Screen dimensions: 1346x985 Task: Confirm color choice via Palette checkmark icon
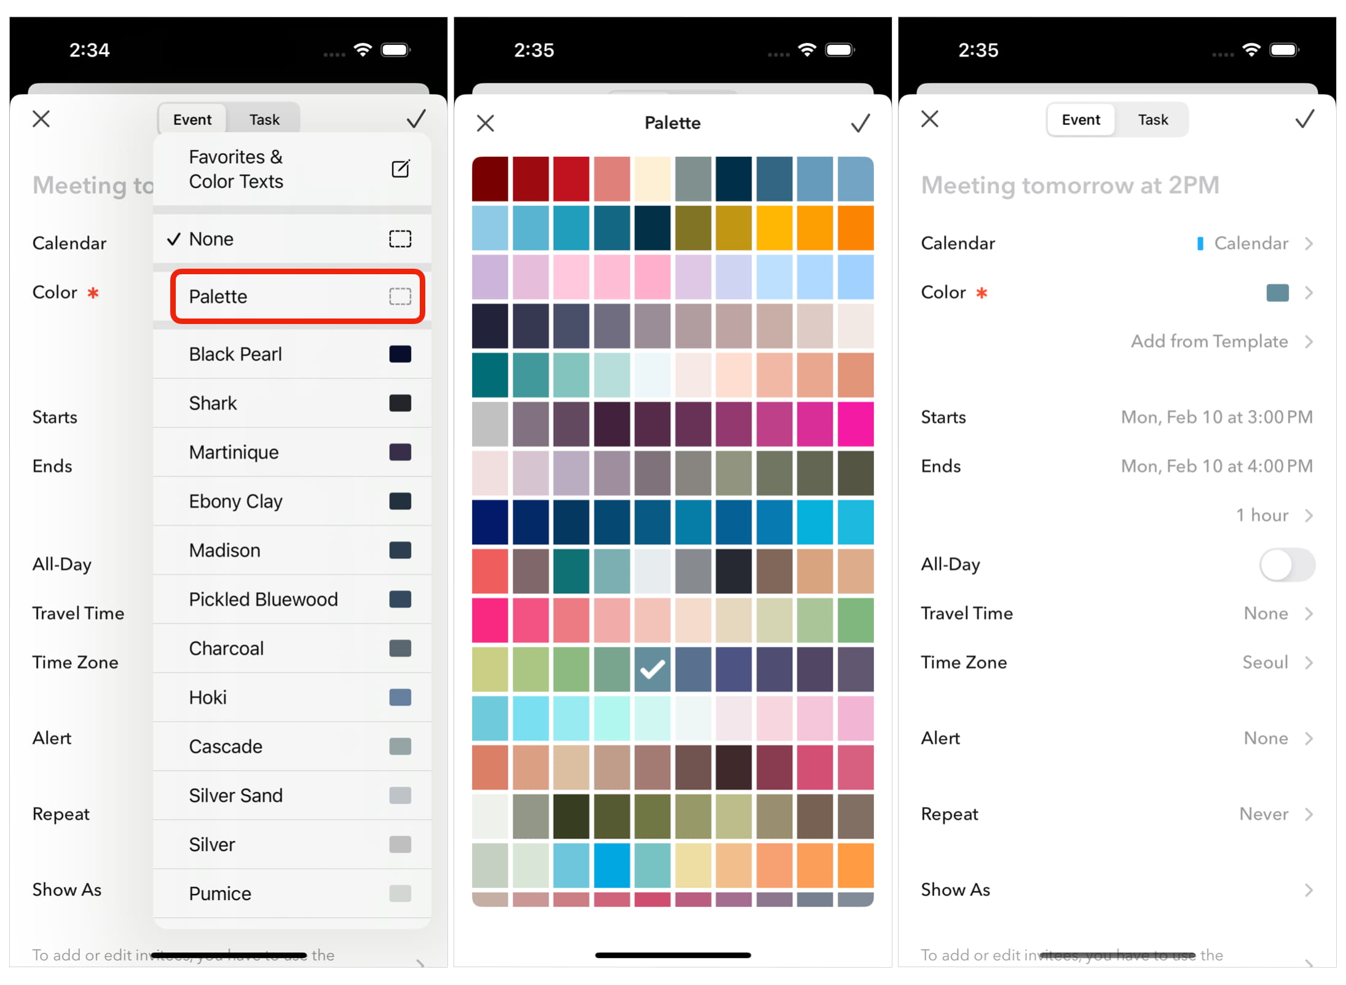860,122
